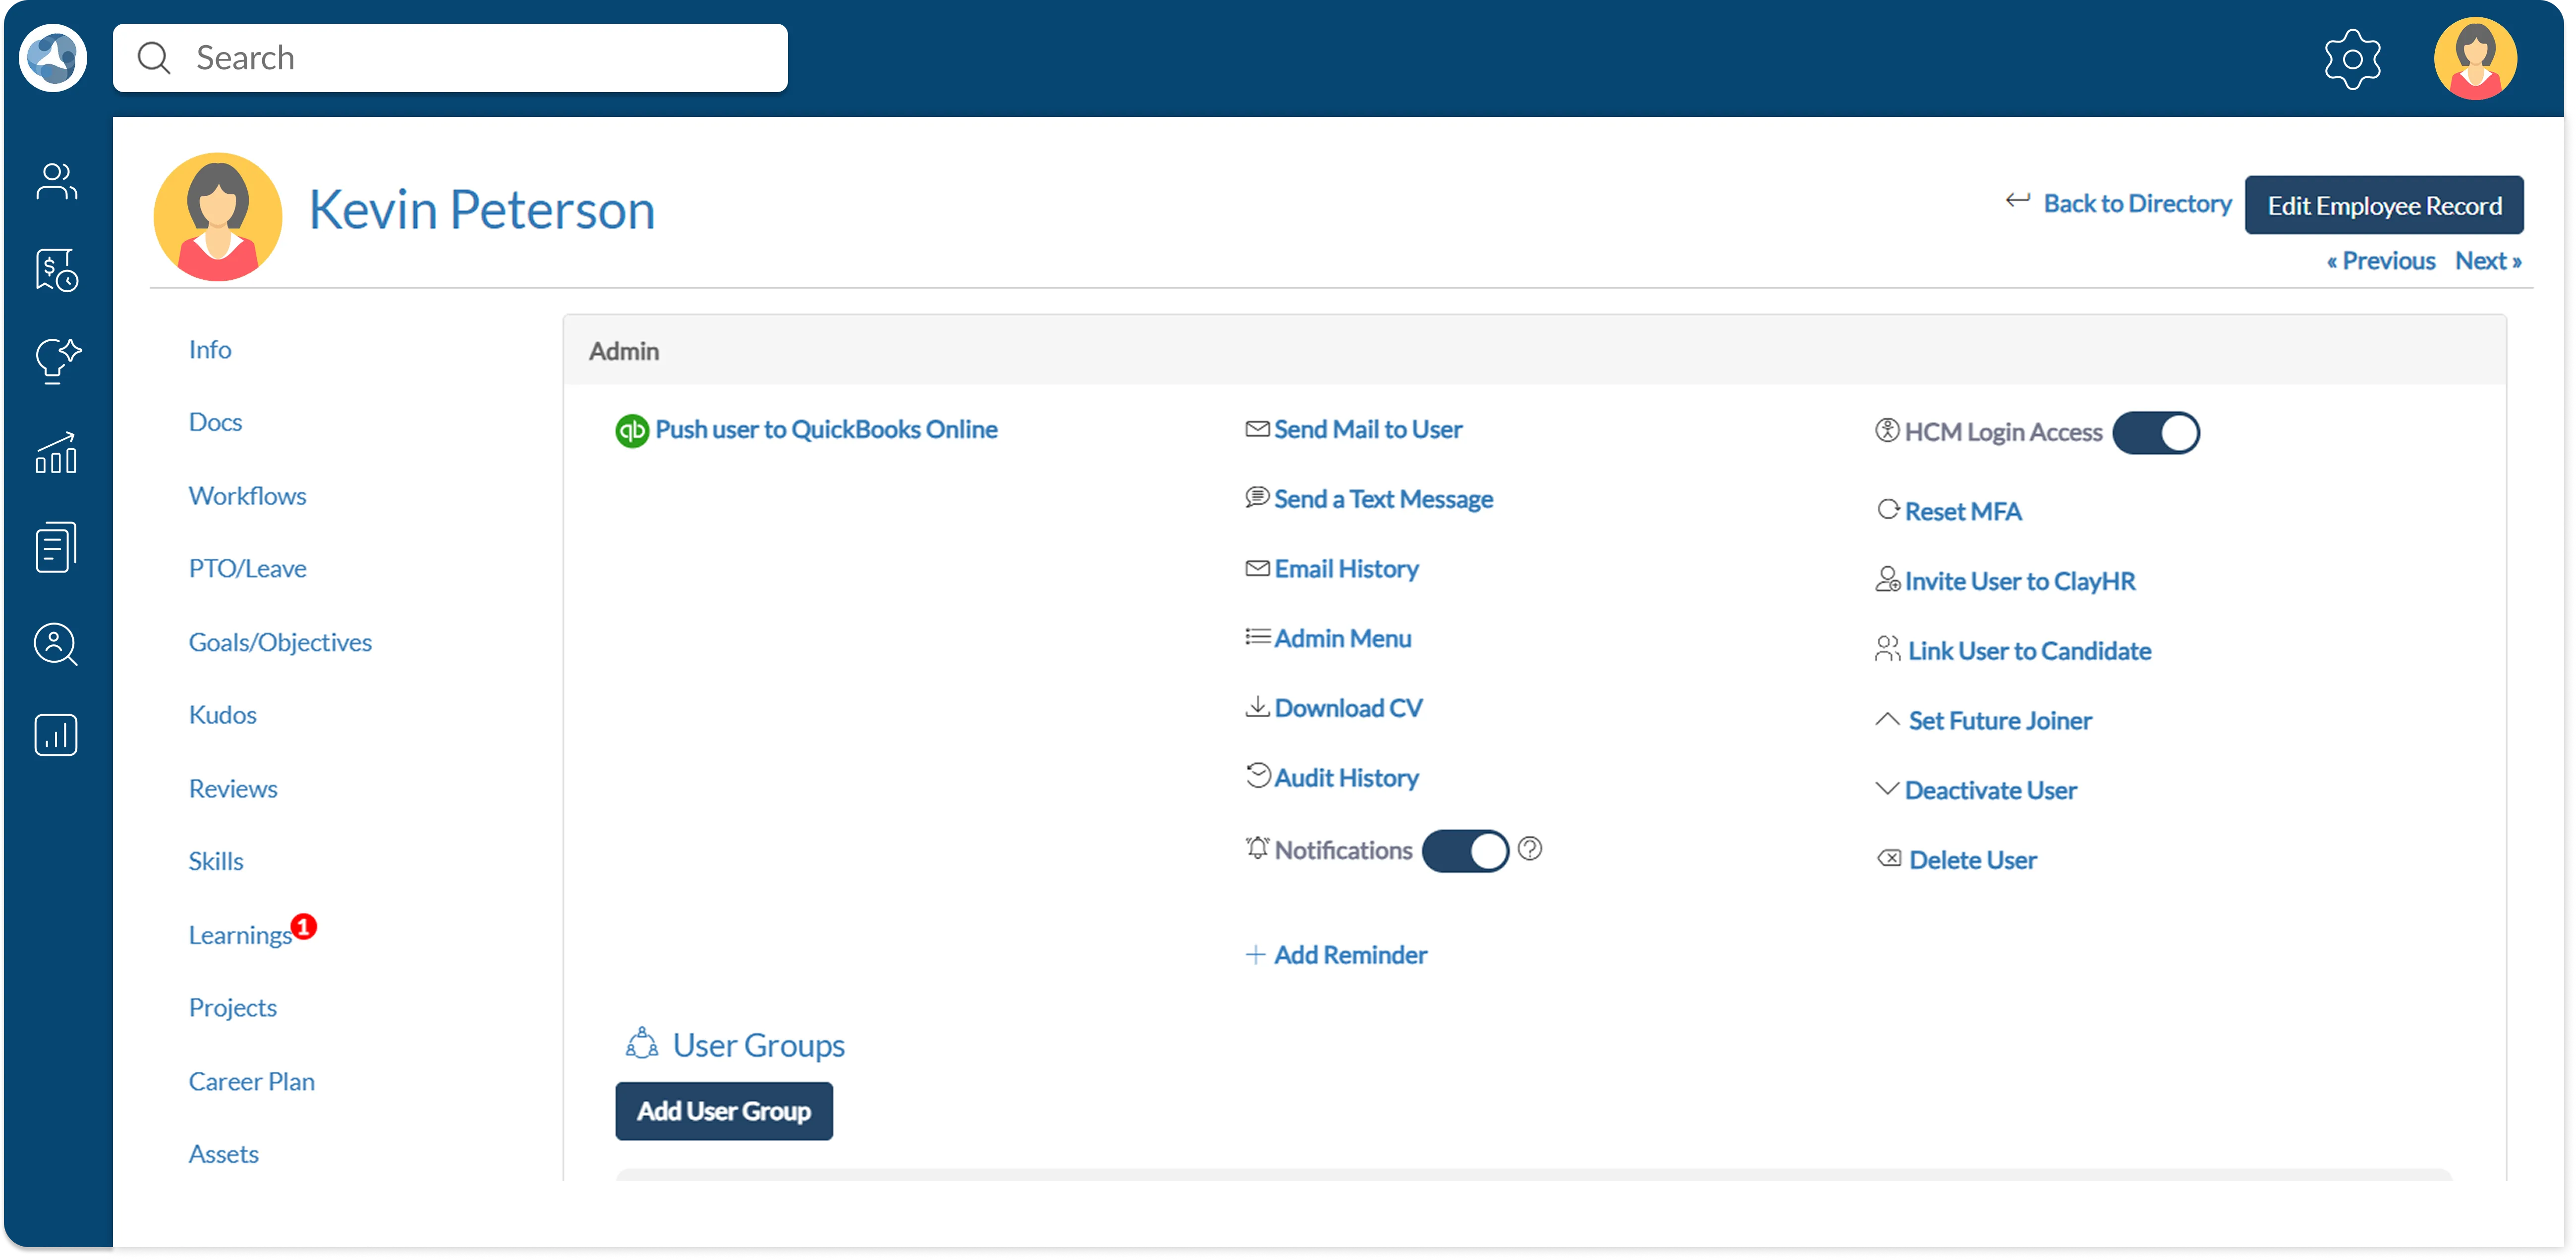
Task: Disable the Notifications toggle
Action: pyautogui.click(x=1465, y=851)
